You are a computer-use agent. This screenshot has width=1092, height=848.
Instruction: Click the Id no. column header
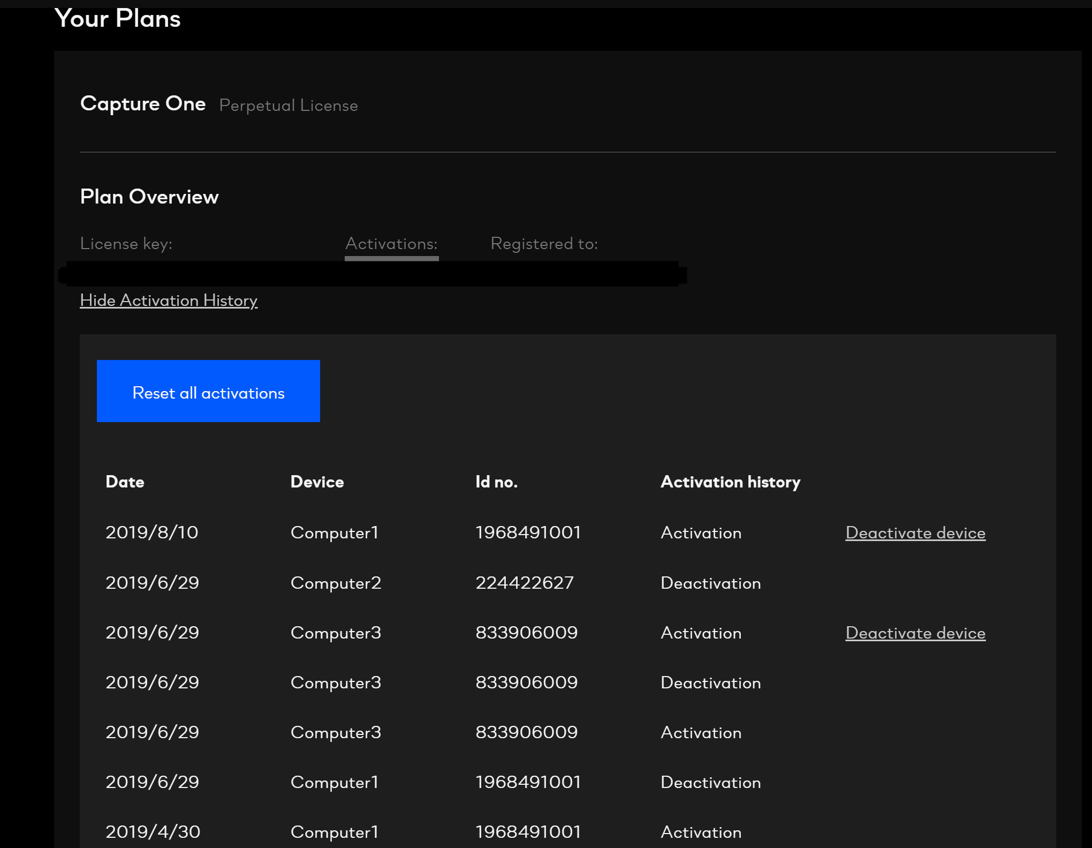(x=496, y=482)
